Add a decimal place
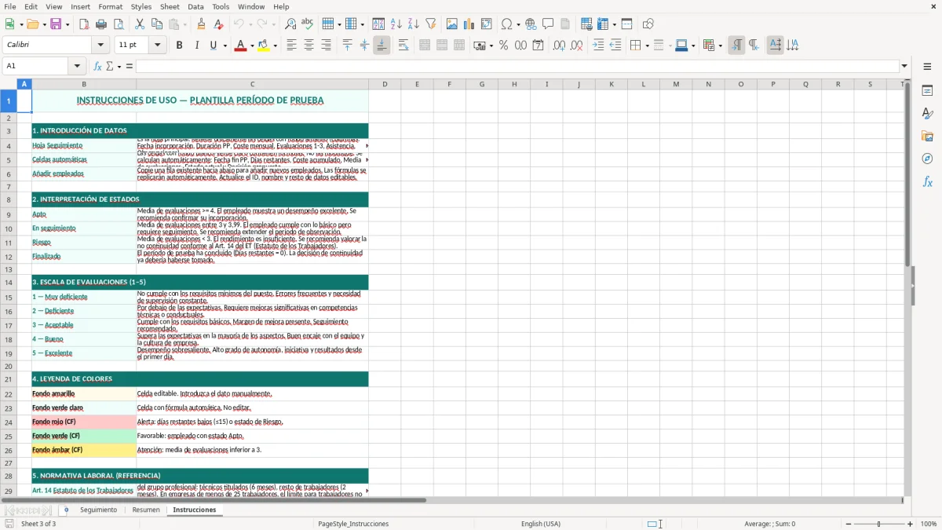Viewport: 942px width, 530px height. pyautogui.click(x=559, y=46)
